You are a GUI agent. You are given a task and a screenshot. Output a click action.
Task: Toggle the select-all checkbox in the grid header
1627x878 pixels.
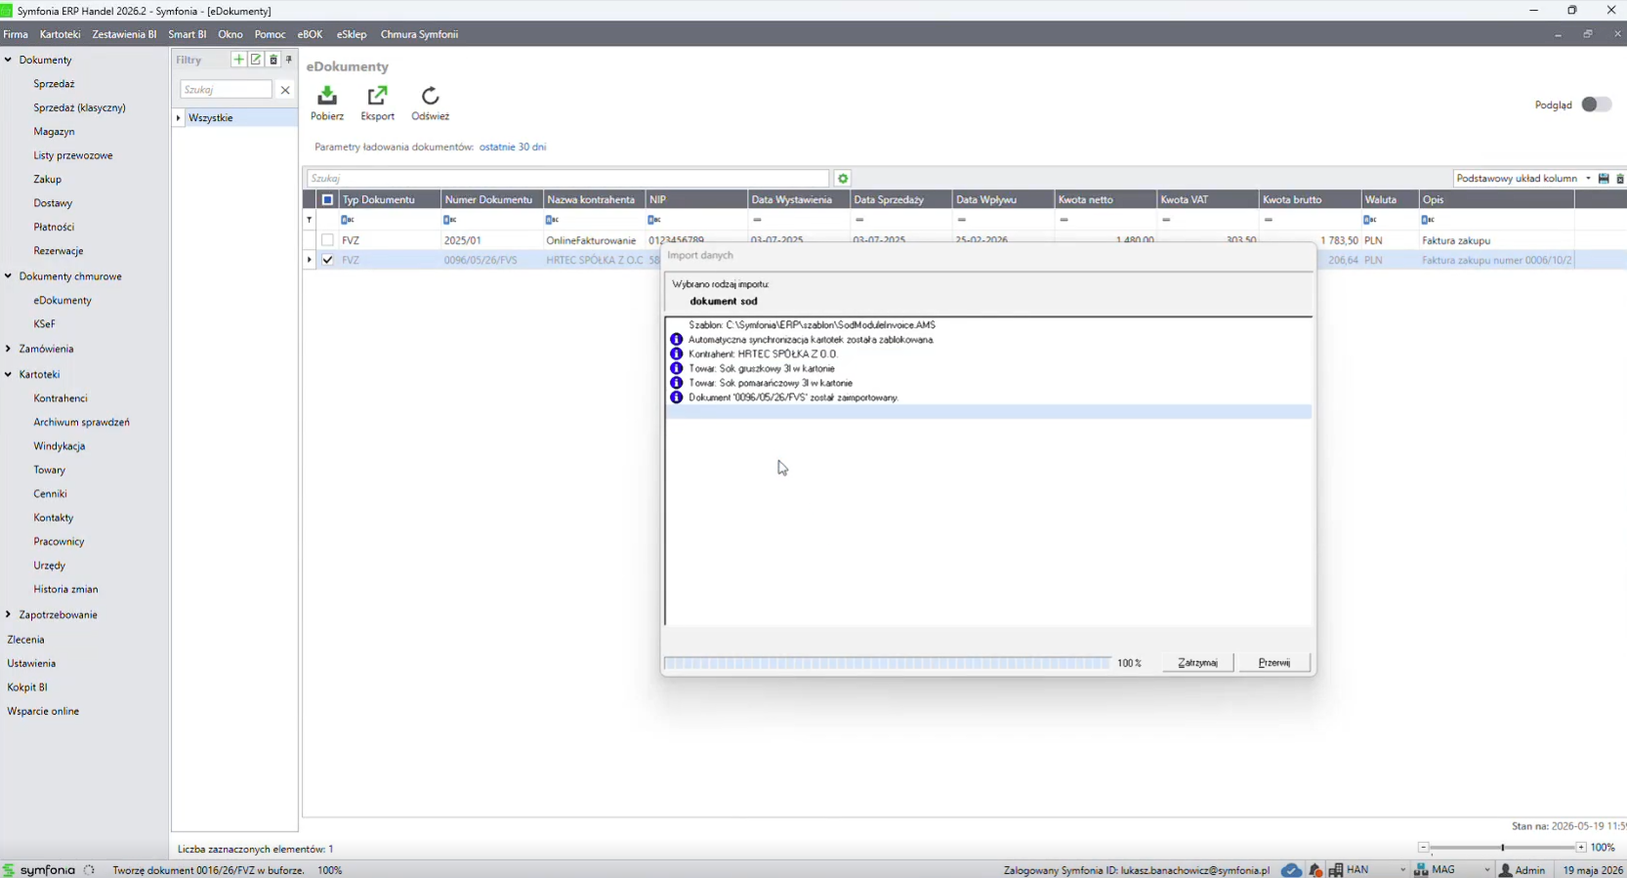pos(328,199)
